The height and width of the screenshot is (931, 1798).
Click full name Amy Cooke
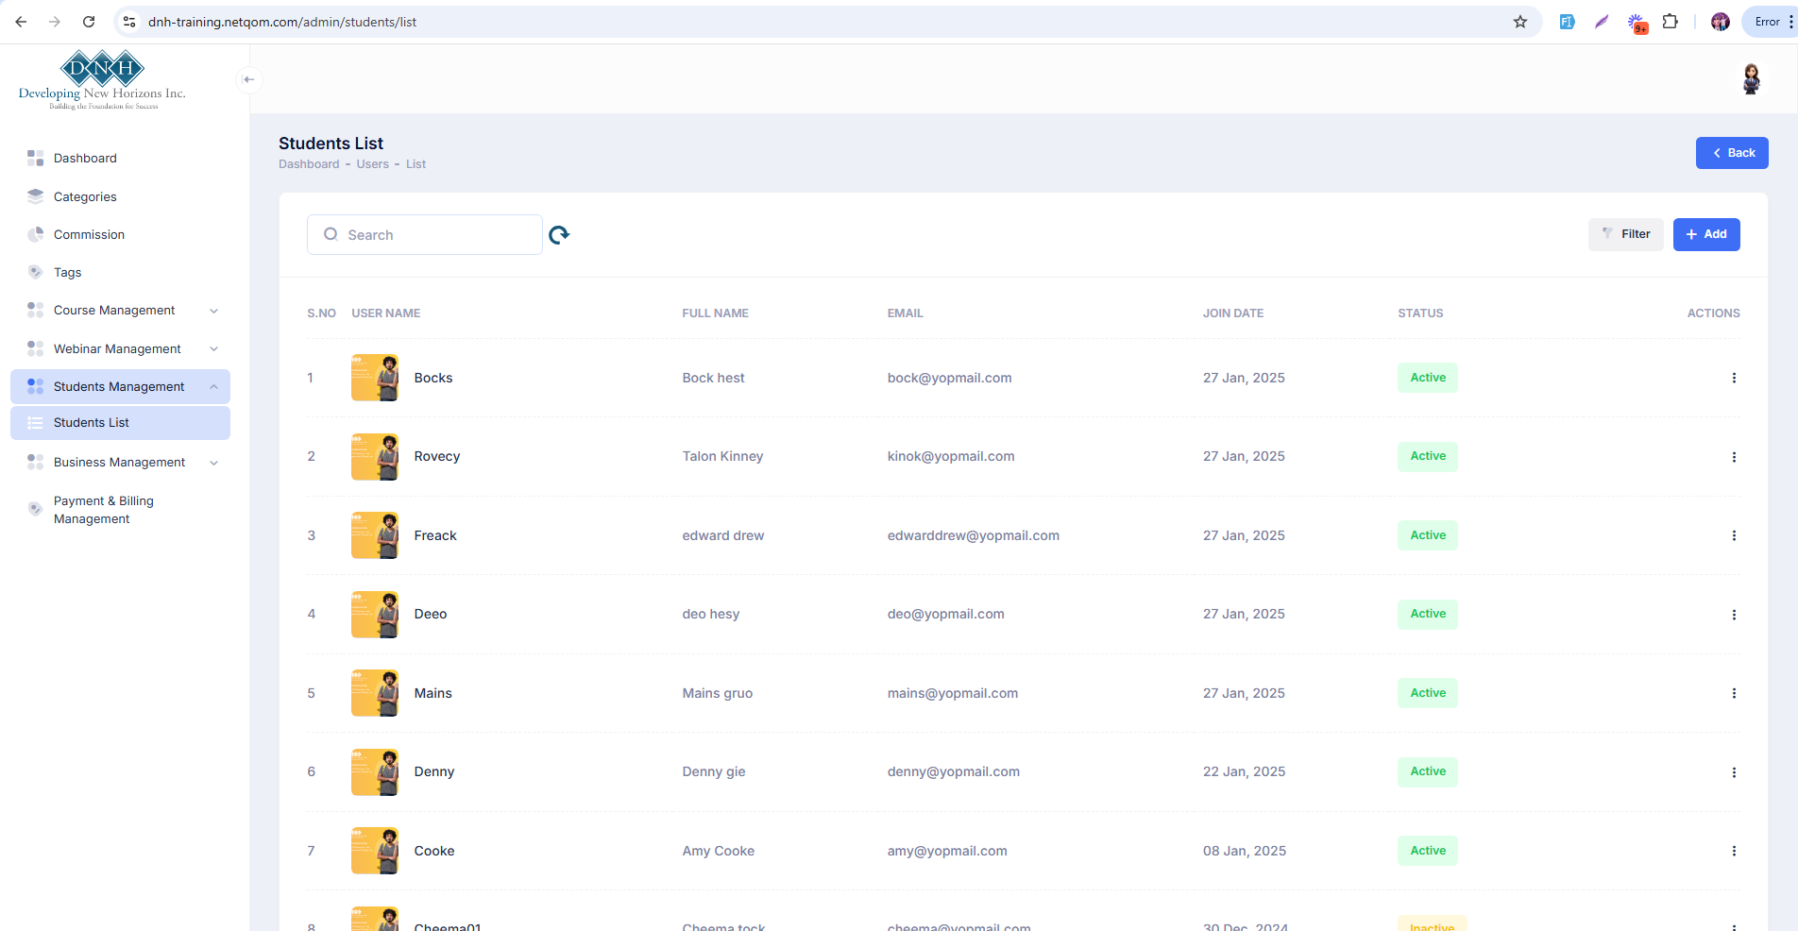pyautogui.click(x=719, y=851)
